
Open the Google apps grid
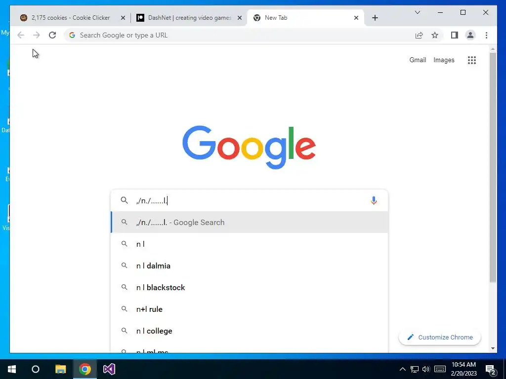(472, 60)
